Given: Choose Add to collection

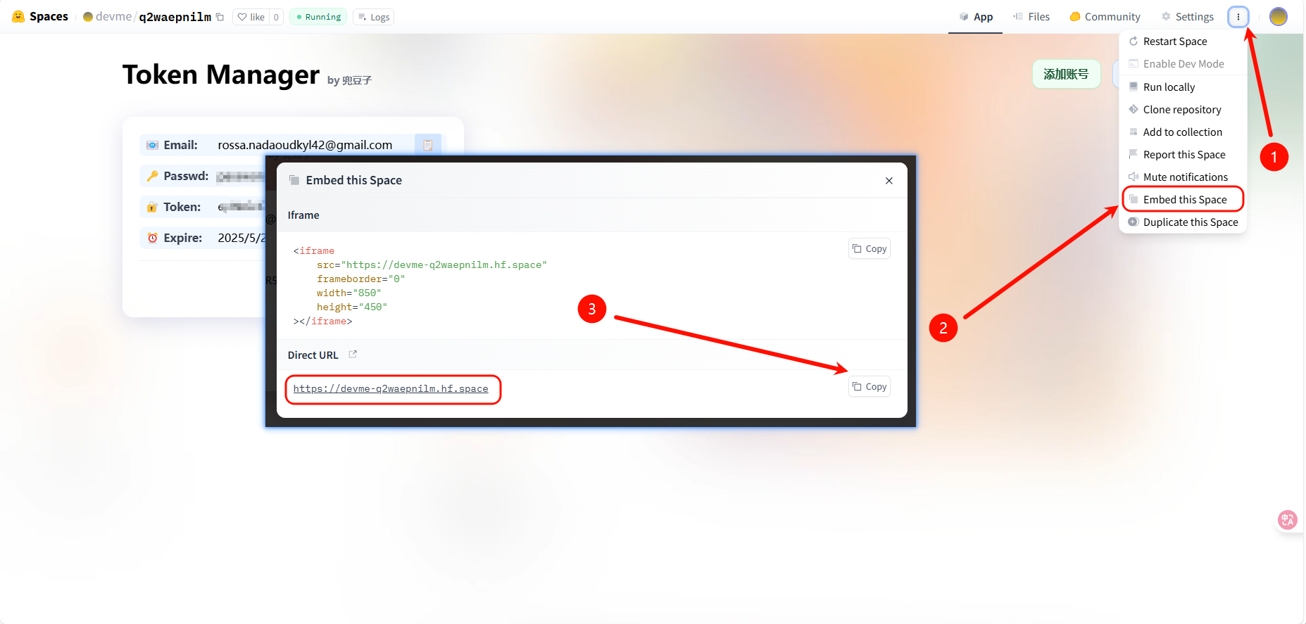Looking at the screenshot, I should pyautogui.click(x=1183, y=132).
